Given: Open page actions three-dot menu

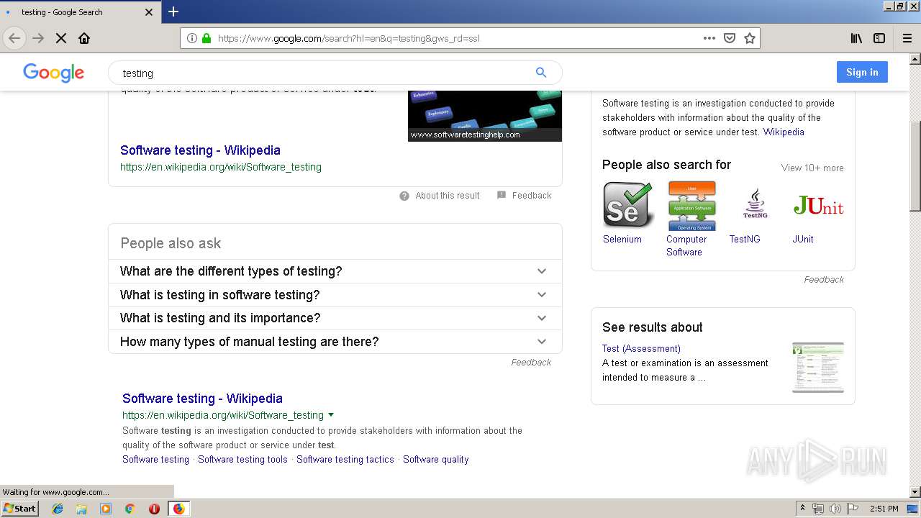Looking at the screenshot, I should point(709,38).
